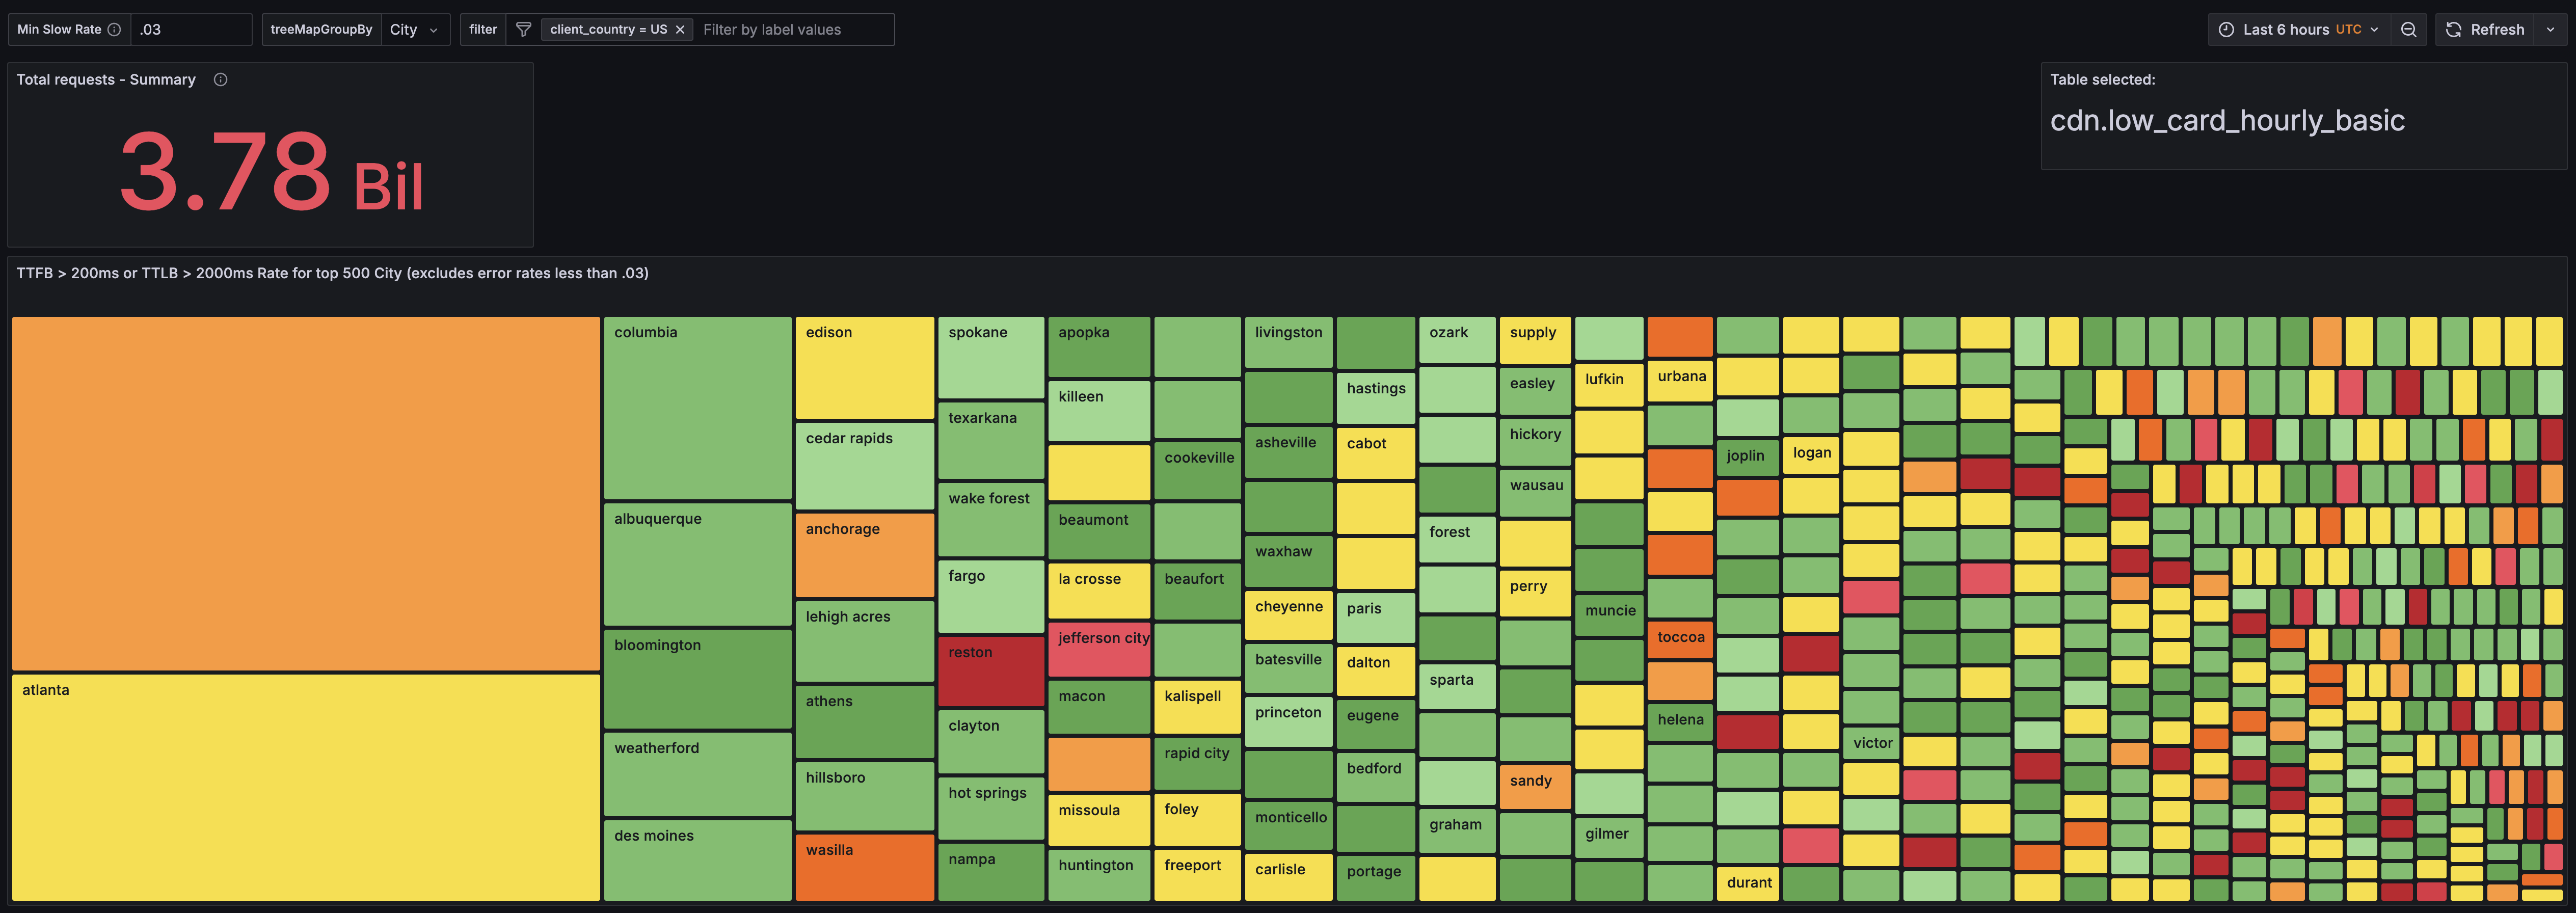Click the TTFB treemap panel title
2576x913 pixels.
click(332, 273)
